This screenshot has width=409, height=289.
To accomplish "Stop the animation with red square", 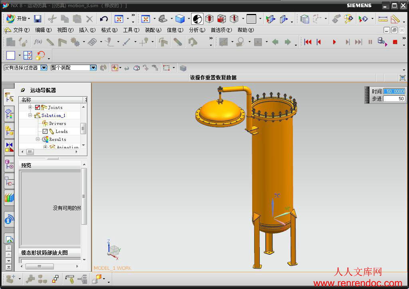I will click(395, 42).
